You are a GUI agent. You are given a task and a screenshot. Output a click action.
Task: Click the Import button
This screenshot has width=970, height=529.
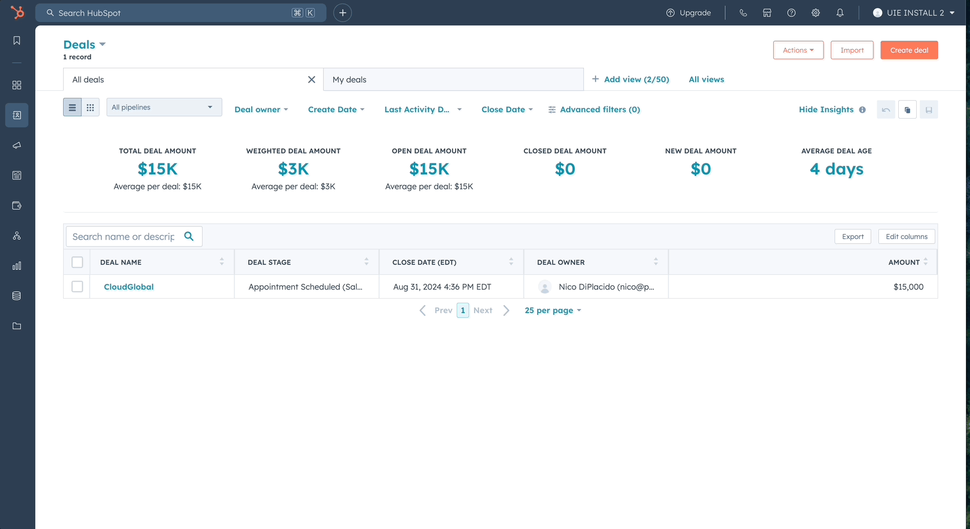click(852, 50)
